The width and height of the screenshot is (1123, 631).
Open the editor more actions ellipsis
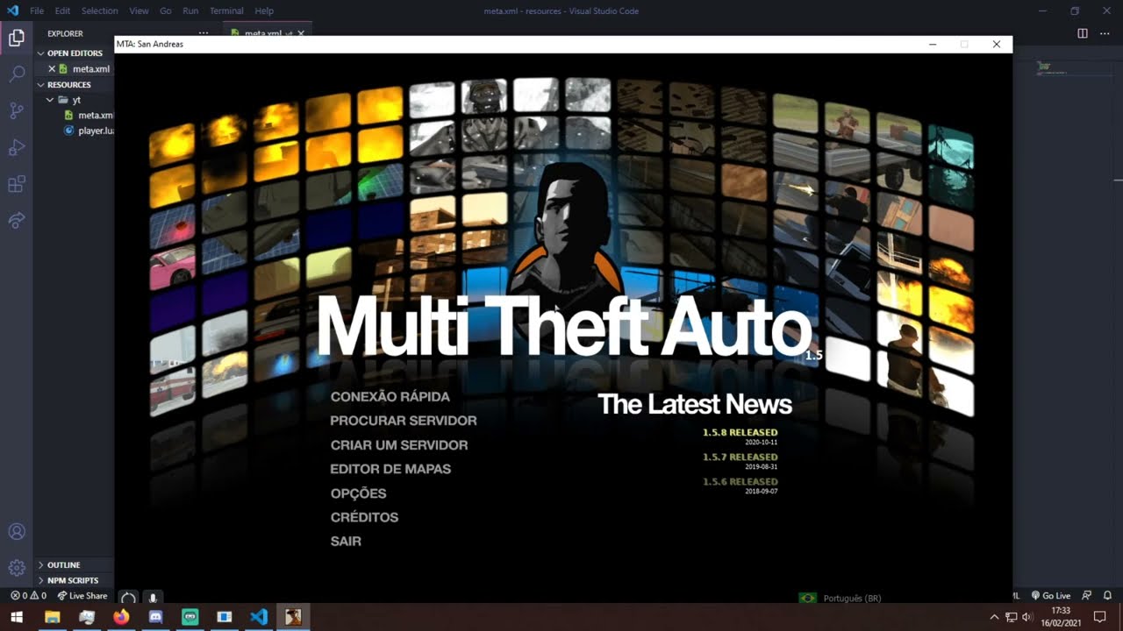[1105, 33]
